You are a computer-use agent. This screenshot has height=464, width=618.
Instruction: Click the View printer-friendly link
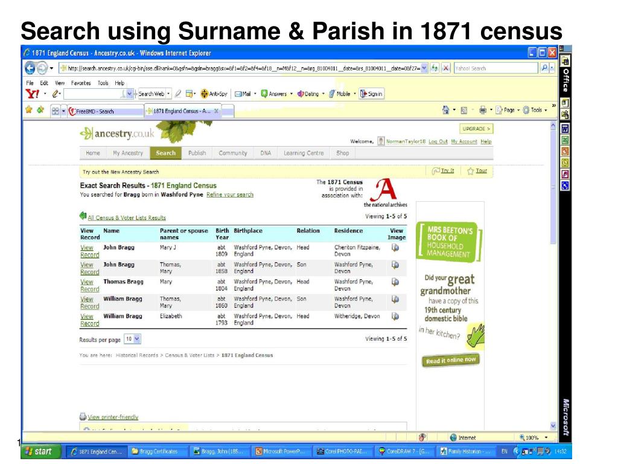tap(113, 417)
